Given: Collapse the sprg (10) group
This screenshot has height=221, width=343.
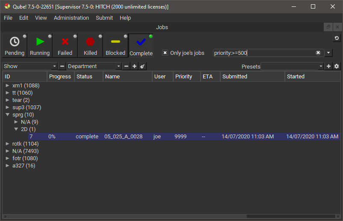Looking at the screenshot, I should click(x=7, y=115).
